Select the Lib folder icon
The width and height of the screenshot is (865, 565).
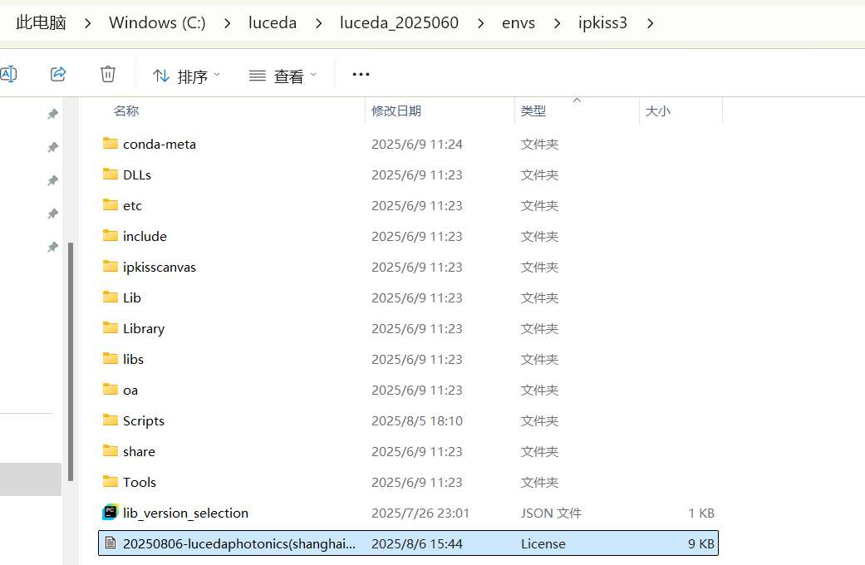[x=111, y=297]
